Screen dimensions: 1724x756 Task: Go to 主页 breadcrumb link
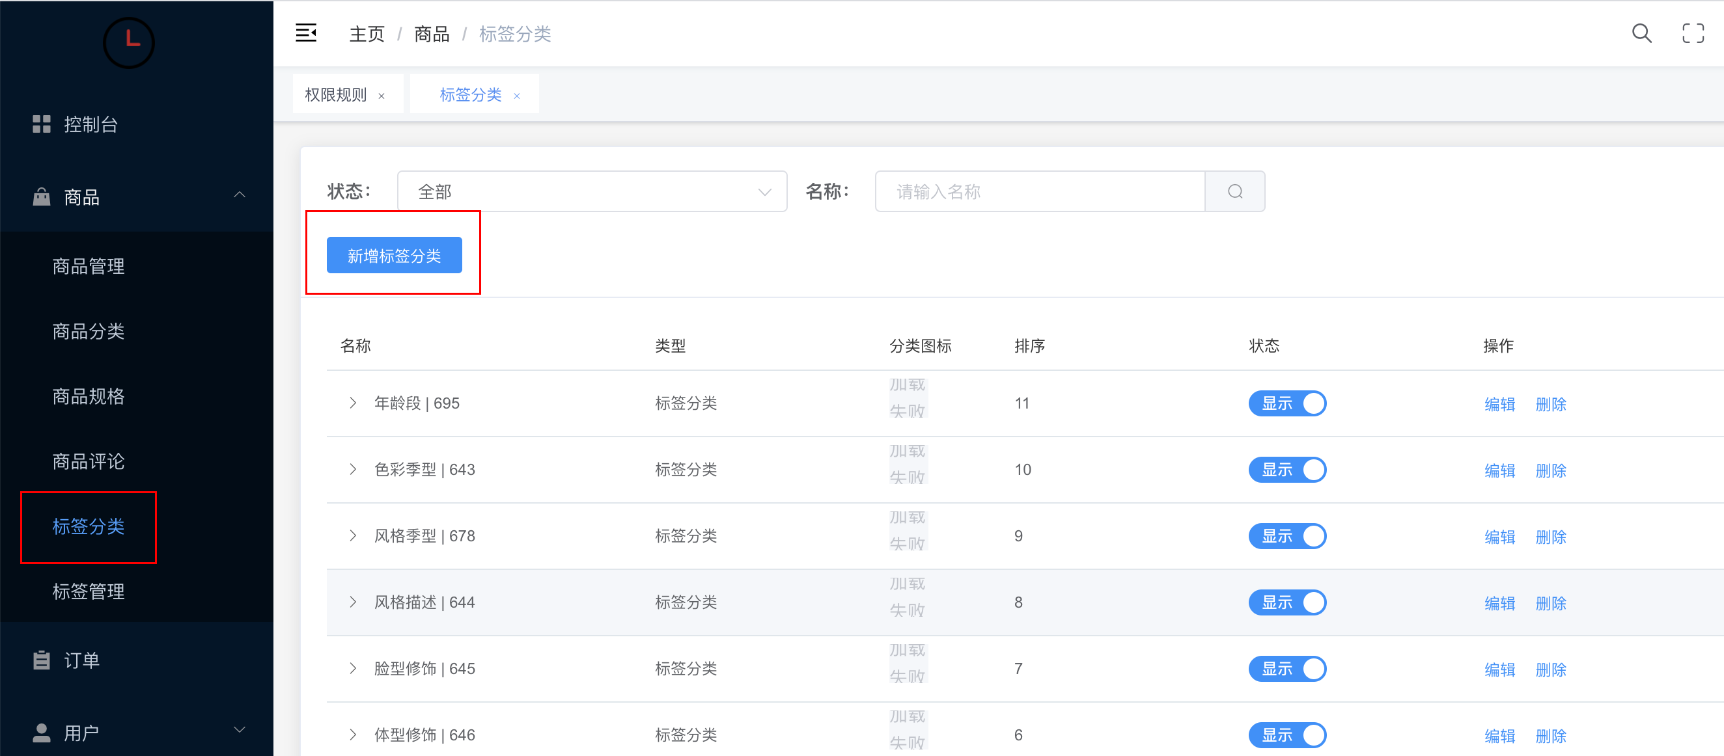point(367,33)
